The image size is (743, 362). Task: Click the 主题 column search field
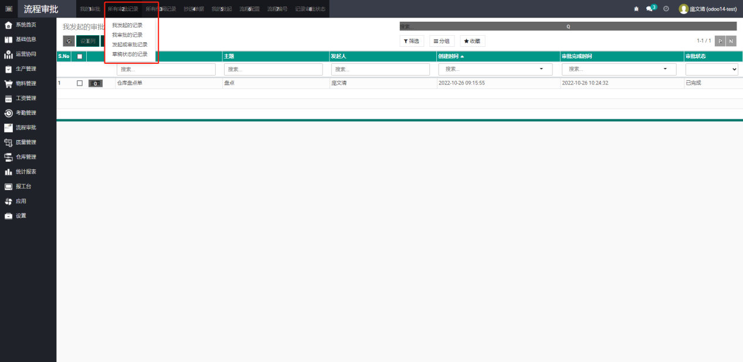pyautogui.click(x=273, y=69)
